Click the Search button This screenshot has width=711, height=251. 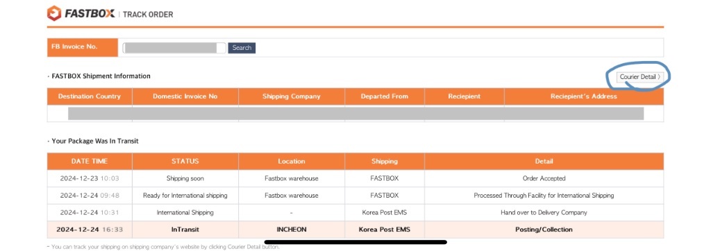click(x=242, y=48)
